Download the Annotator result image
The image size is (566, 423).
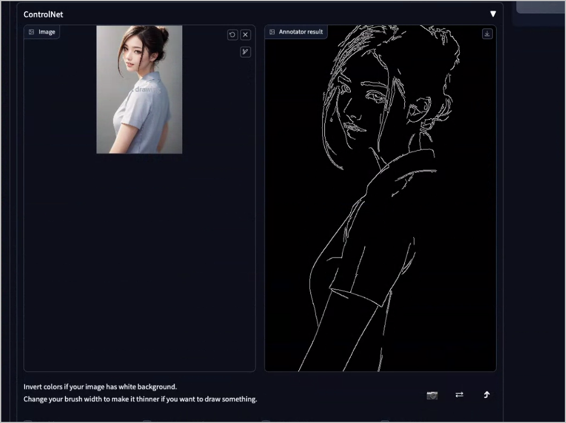point(487,34)
